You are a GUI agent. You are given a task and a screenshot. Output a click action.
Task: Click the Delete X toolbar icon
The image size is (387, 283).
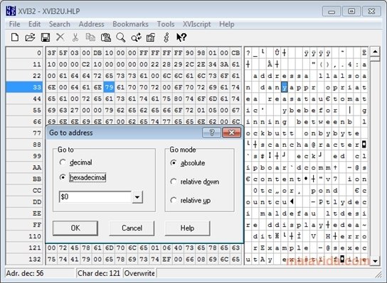click(x=60, y=38)
